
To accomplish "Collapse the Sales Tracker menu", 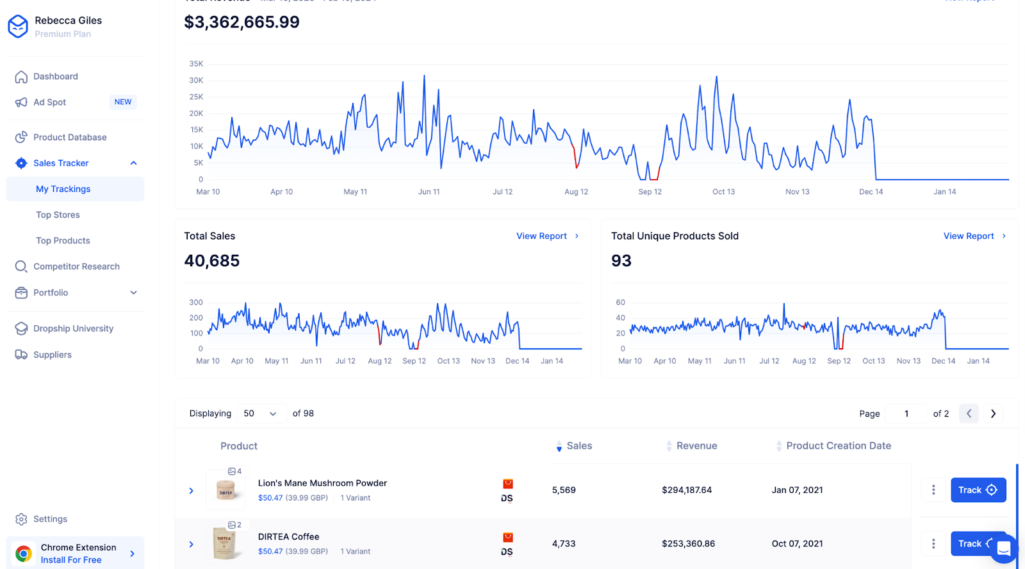I will click(133, 163).
